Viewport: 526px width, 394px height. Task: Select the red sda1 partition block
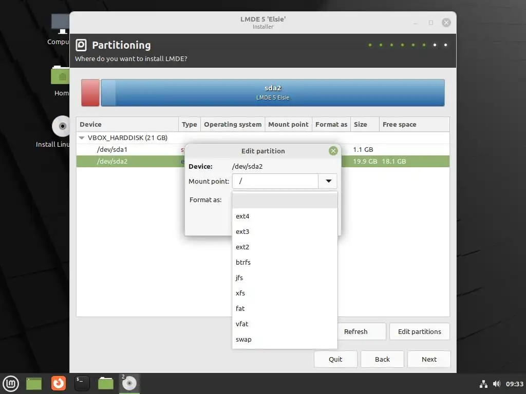click(x=90, y=93)
